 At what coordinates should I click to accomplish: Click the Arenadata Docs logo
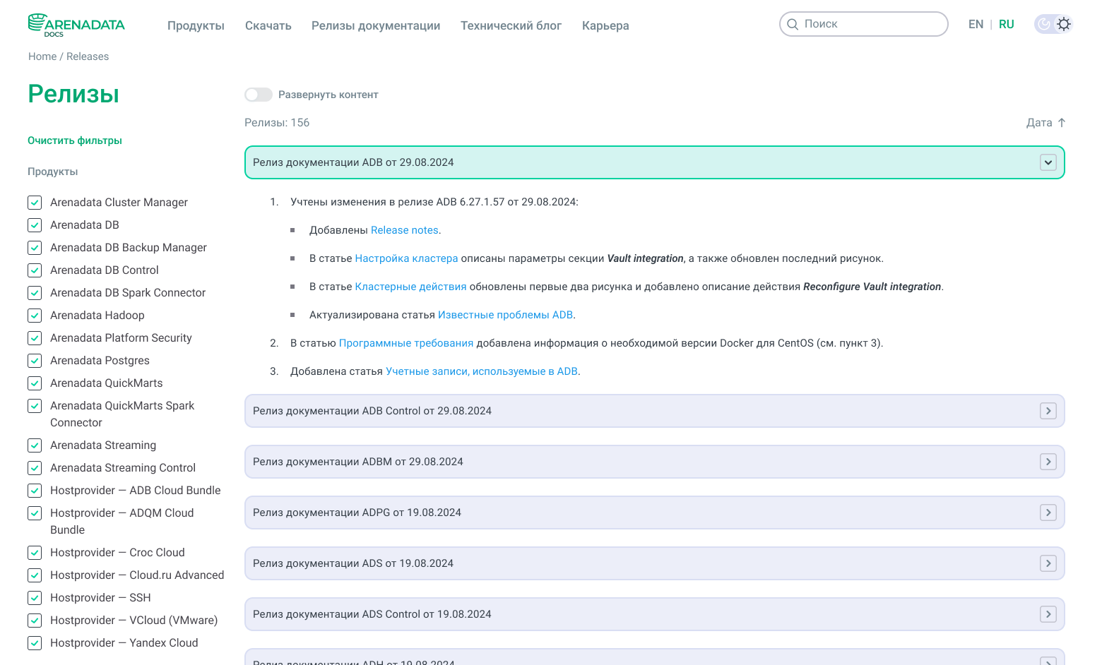(x=76, y=25)
